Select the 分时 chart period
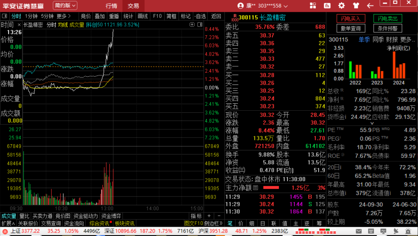 (16, 16)
